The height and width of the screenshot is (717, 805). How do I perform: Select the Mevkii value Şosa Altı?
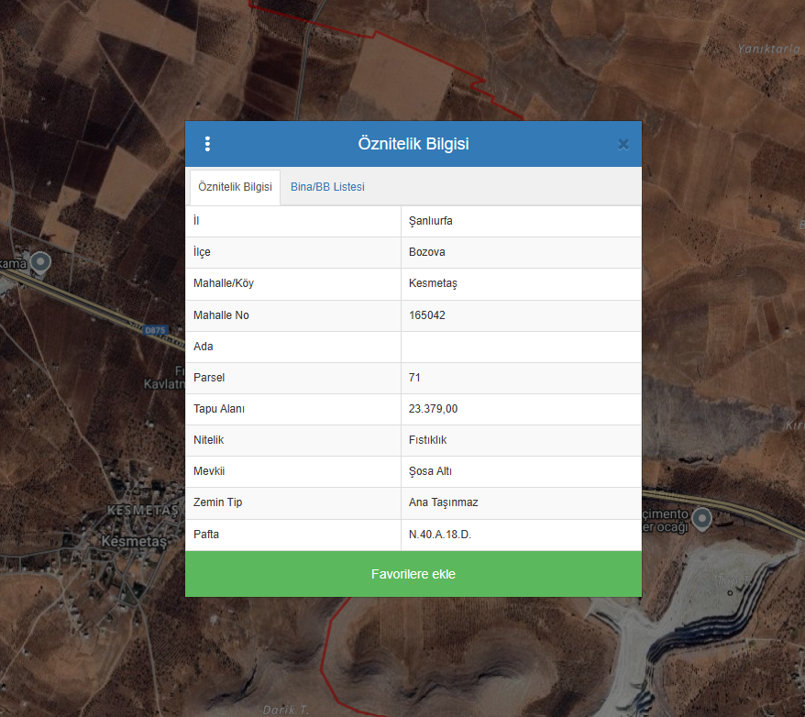click(430, 471)
